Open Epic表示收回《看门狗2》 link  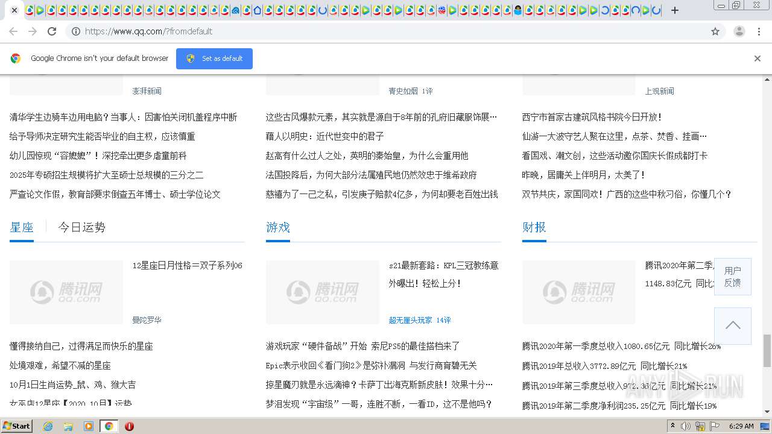(x=372, y=365)
